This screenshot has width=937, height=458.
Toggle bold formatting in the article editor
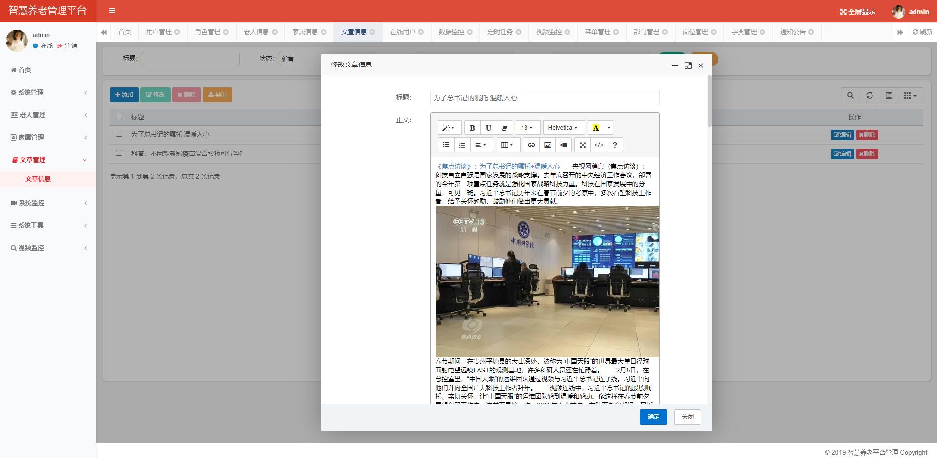click(x=472, y=128)
